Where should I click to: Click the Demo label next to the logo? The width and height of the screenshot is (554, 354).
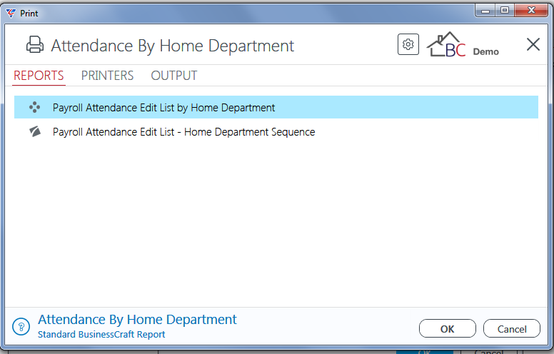click(485, 51)
